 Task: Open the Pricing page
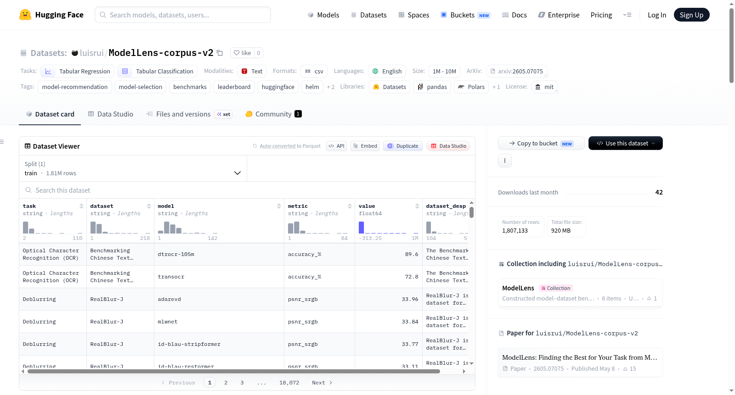coord(601,15)
